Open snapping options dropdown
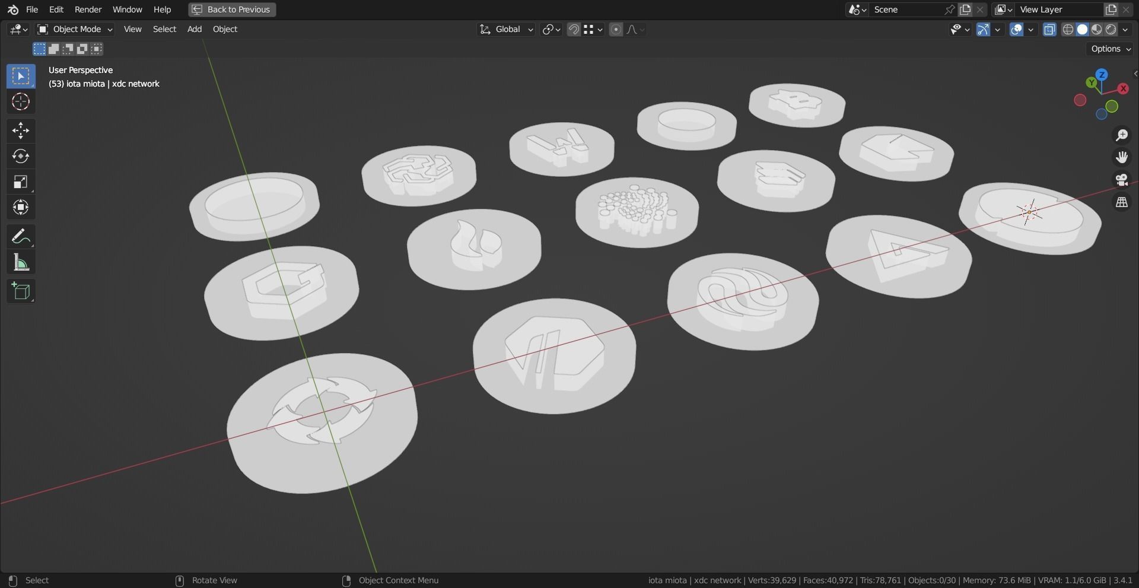The width and height of the screenshot is (1139, 588). pos(593,29)
